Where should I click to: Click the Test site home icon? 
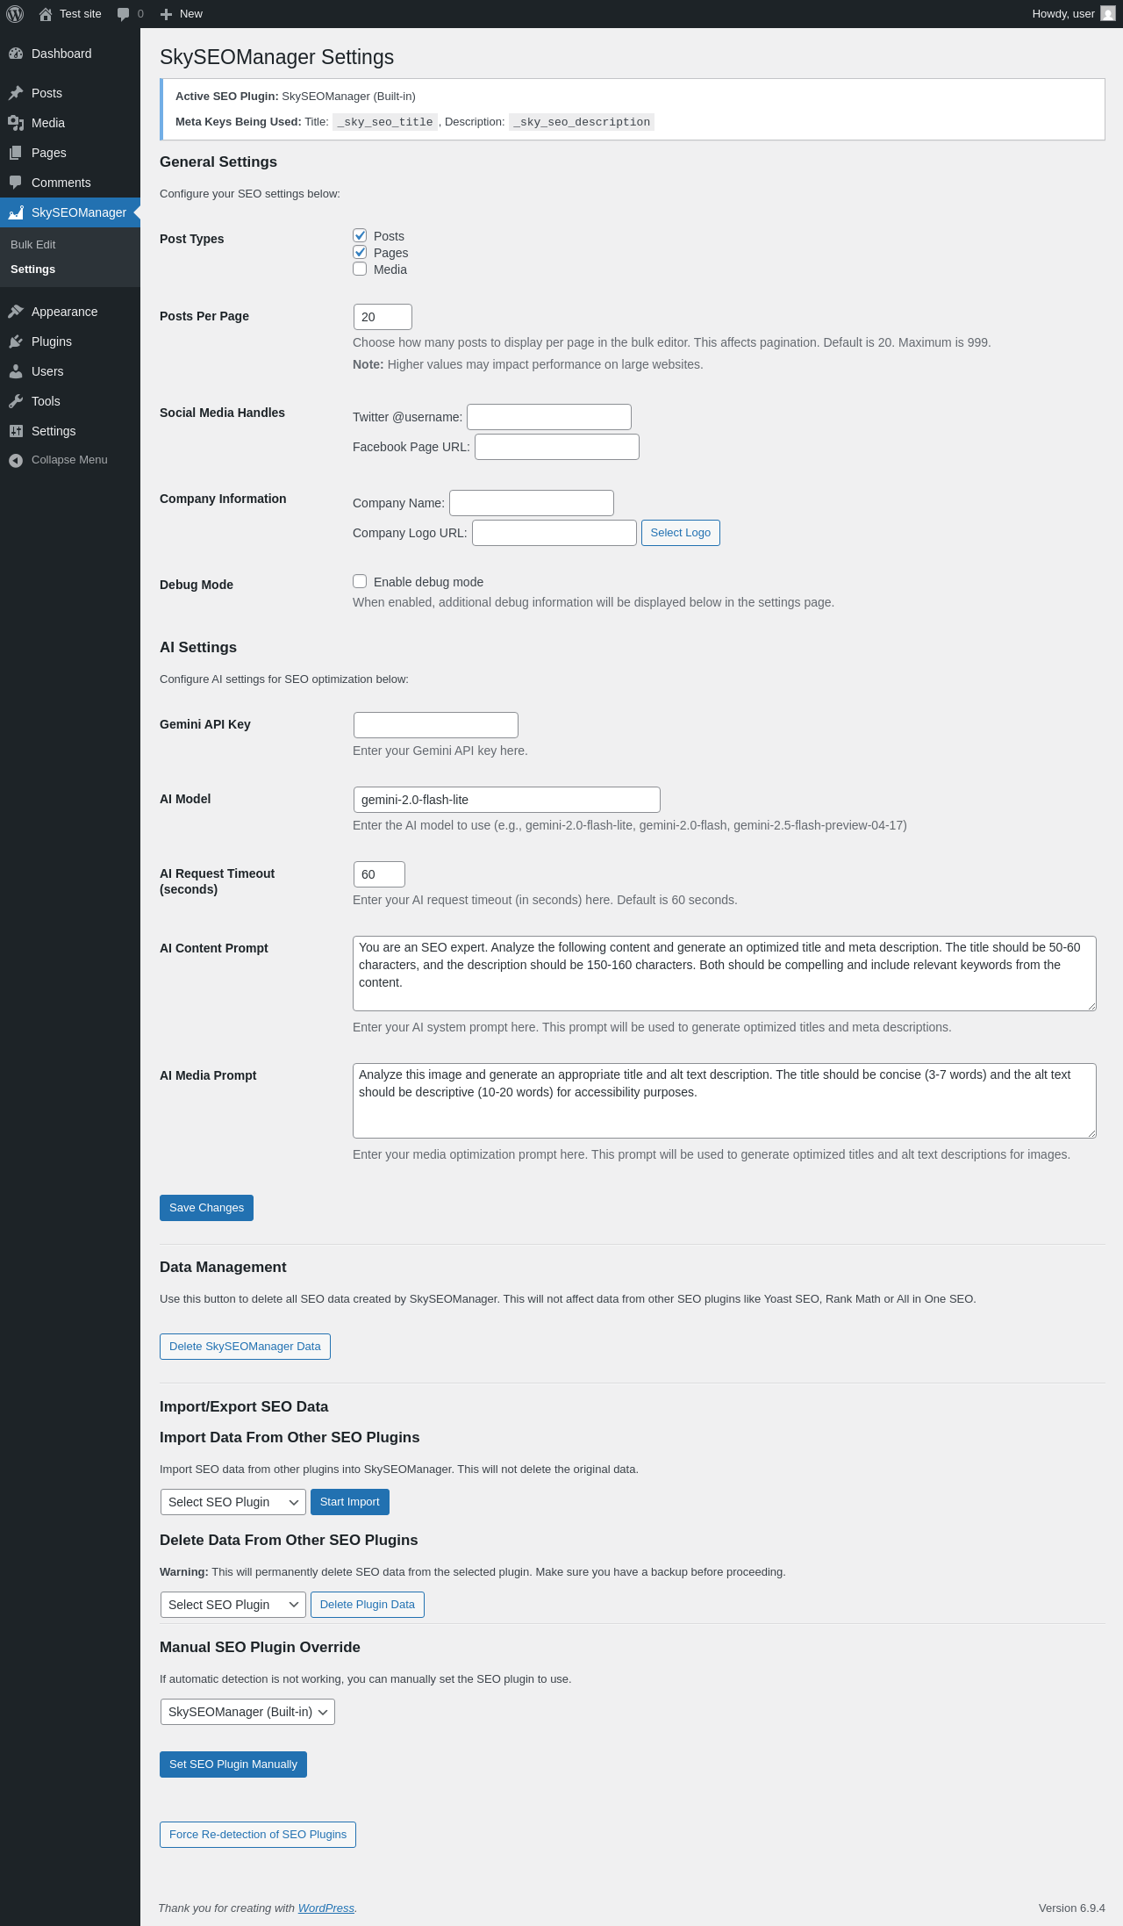tap(46, 14)
